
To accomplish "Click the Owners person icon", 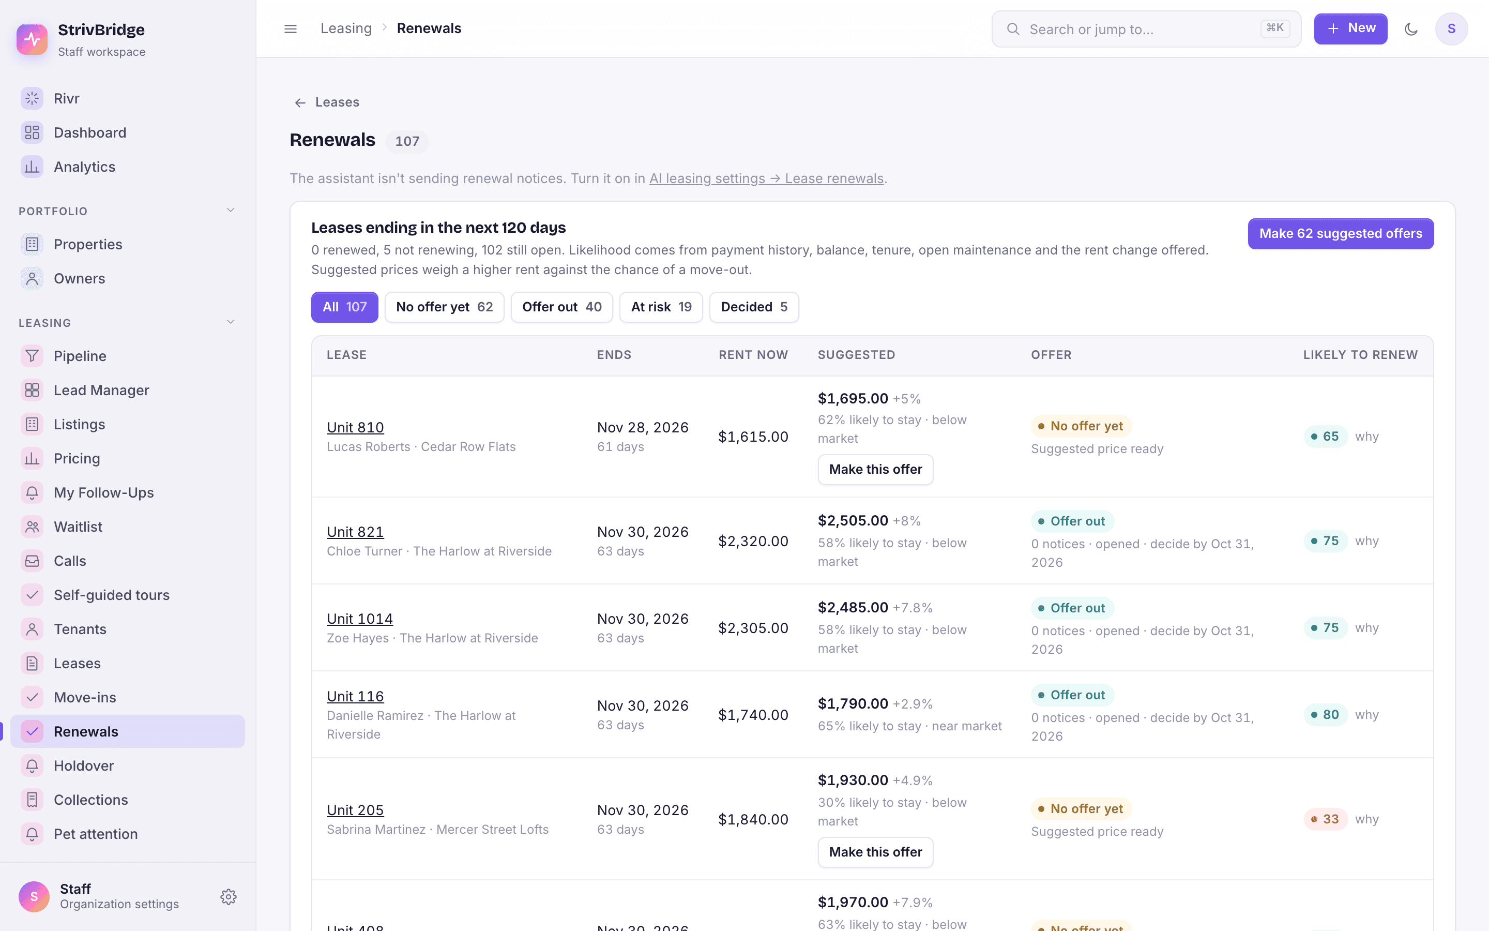I will pos(32,278).
